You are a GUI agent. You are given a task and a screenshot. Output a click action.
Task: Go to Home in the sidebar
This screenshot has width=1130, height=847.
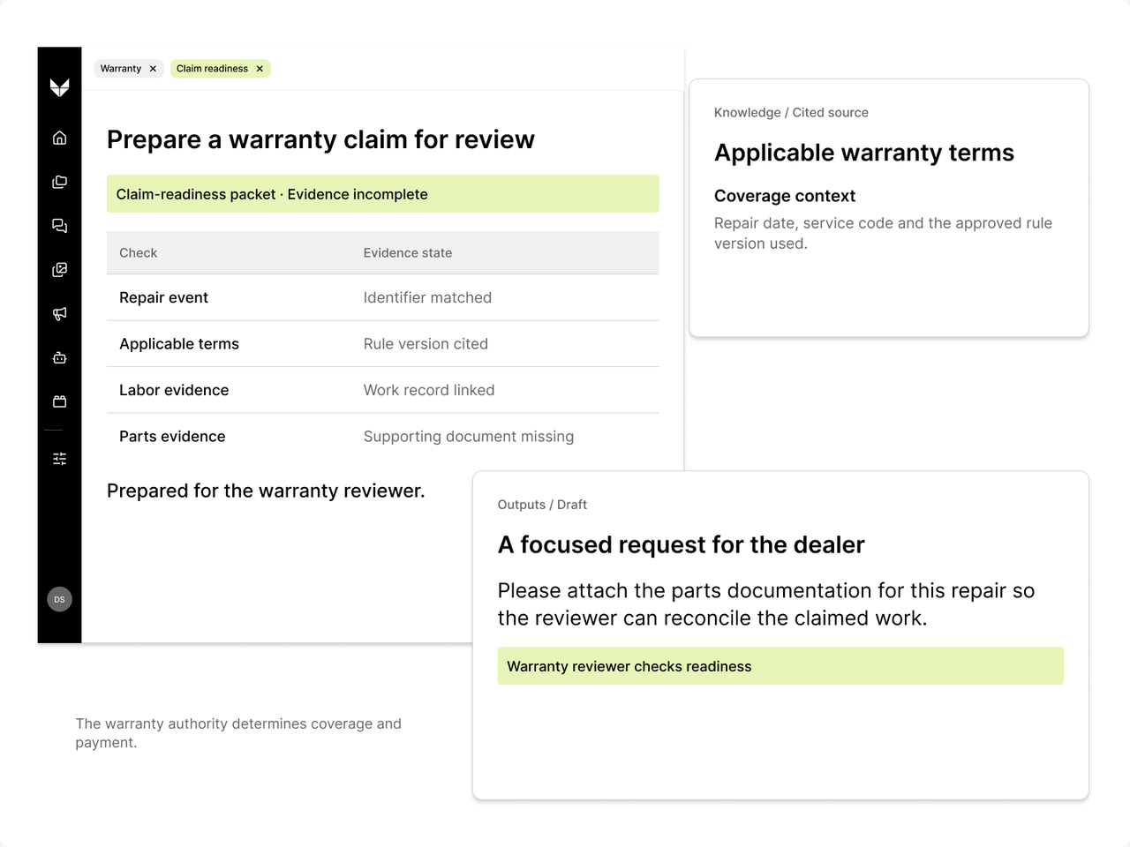tap(59, 138)
